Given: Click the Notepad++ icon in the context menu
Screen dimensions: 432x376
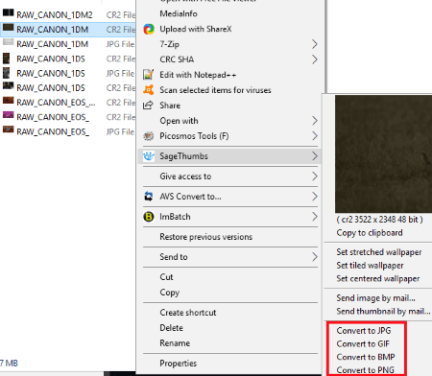Looking at the screenshot, I should point(148,75).
